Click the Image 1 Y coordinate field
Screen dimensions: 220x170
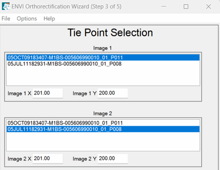113,93
